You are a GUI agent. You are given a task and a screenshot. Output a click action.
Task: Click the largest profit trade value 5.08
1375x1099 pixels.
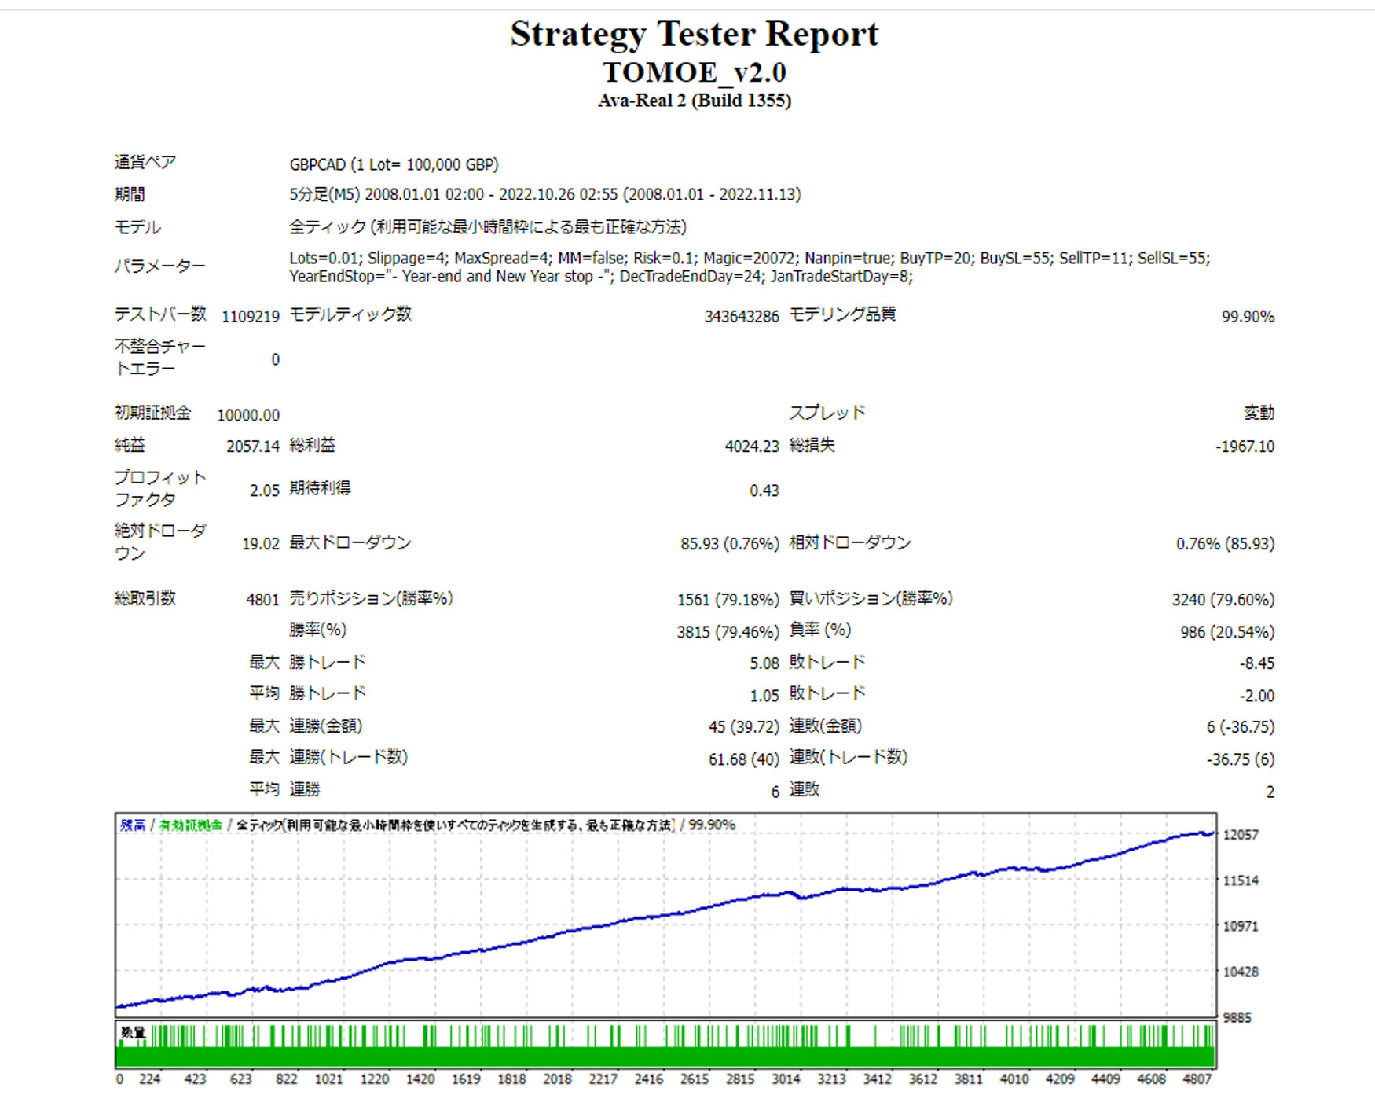click(764, 663)
